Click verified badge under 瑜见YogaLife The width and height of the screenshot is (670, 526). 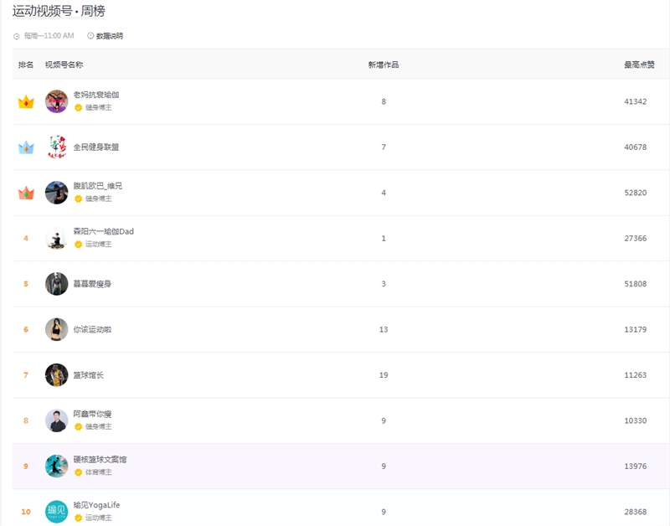click(78, 518)
